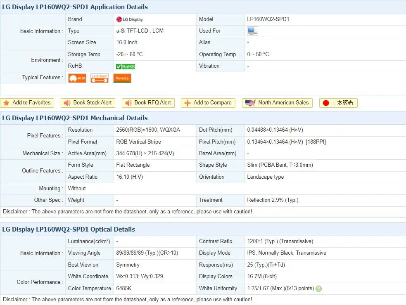The image size is (406, 305).
Task: Click storage temp value -20 ~ 60 °C
Action: [x=129, y=54]
